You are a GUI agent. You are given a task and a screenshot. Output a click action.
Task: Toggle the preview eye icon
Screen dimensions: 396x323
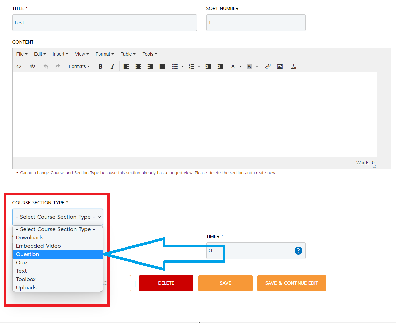click(x=32, y=66)
